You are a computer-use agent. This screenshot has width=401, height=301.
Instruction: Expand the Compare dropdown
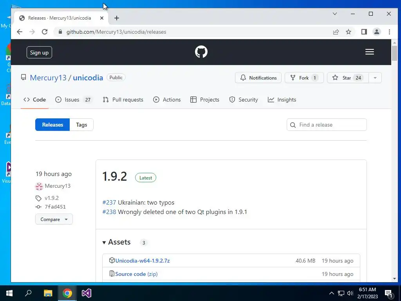point(54,219)
